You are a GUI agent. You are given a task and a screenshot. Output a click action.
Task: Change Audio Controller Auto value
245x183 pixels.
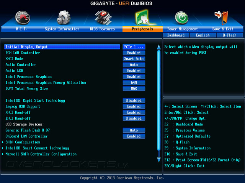134,65
